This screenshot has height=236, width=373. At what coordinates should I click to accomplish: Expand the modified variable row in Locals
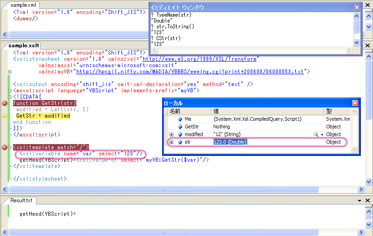171,135
